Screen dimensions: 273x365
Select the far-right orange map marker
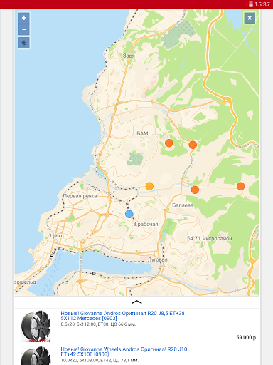[x=241, y=186]
